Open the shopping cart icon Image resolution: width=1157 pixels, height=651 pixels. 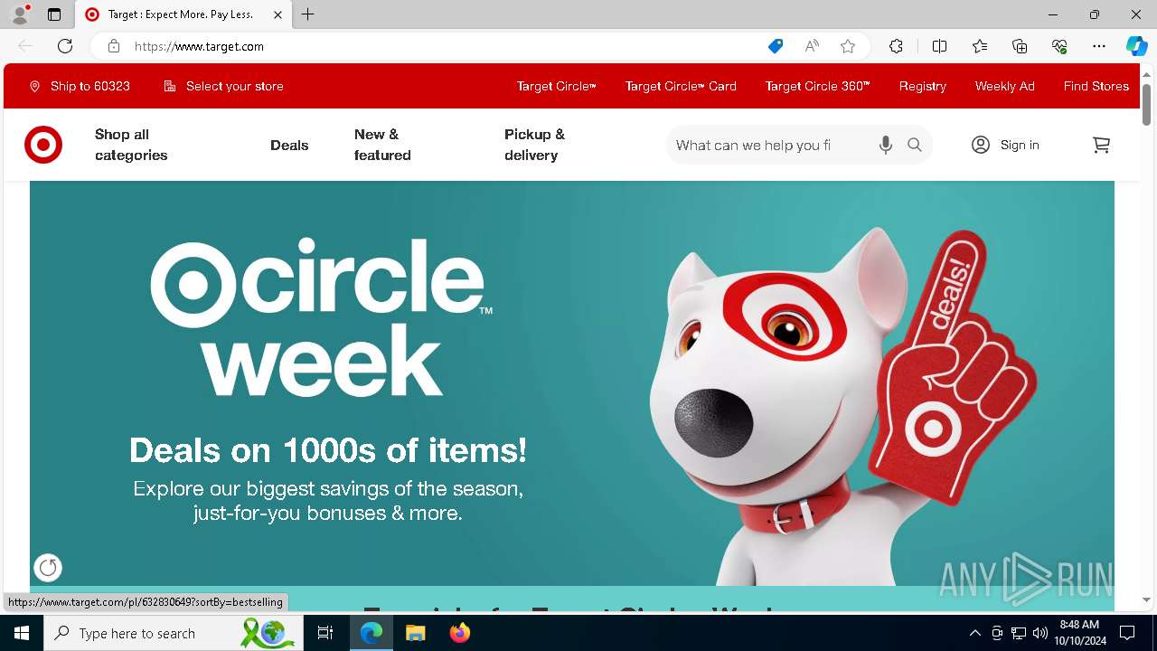(x=1101, y=145)
